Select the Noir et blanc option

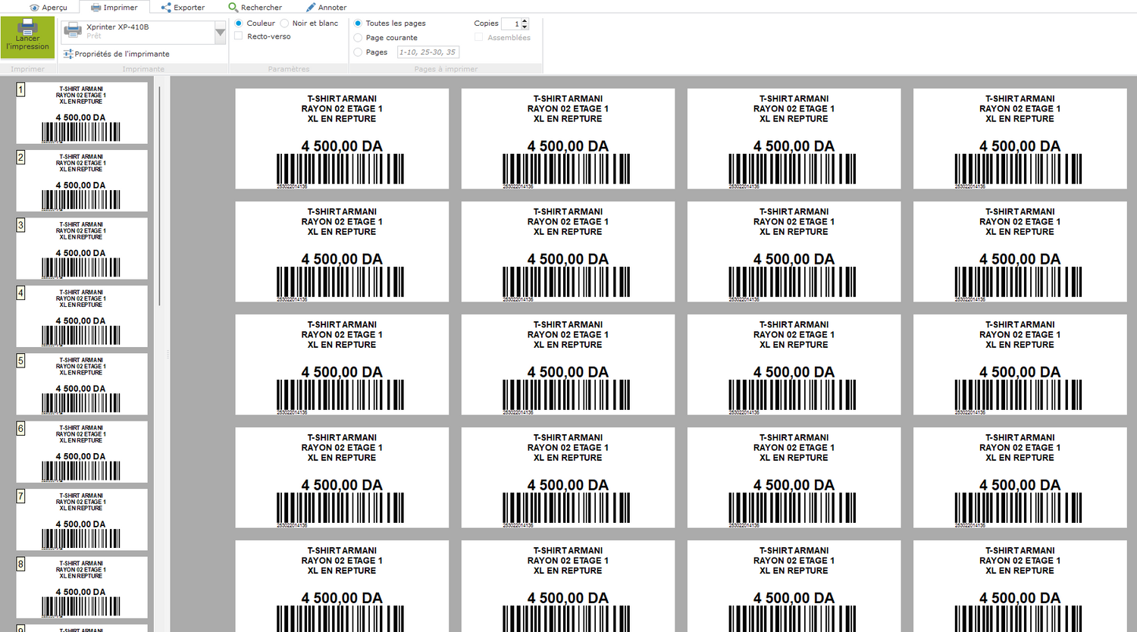click(285, 23)
